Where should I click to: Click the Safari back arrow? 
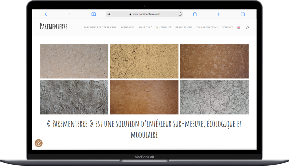(46, 14)
